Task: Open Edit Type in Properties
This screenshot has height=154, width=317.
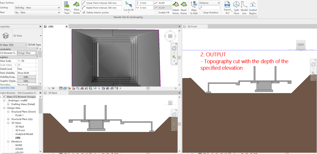Action: click(x=34, y=44)
